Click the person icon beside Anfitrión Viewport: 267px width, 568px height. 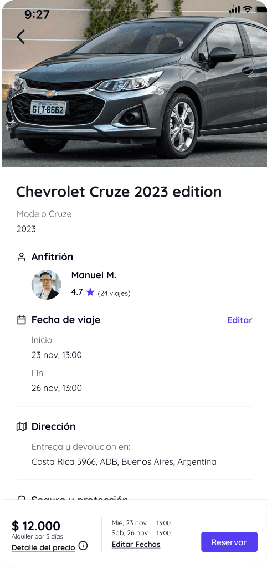point(22,257)
